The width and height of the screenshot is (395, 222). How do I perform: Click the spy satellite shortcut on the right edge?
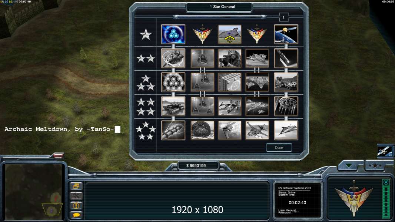pyautogui.click(x=385, y=151)
